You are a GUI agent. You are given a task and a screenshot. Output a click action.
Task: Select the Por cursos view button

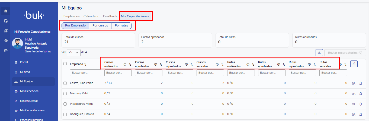point(100,26)
